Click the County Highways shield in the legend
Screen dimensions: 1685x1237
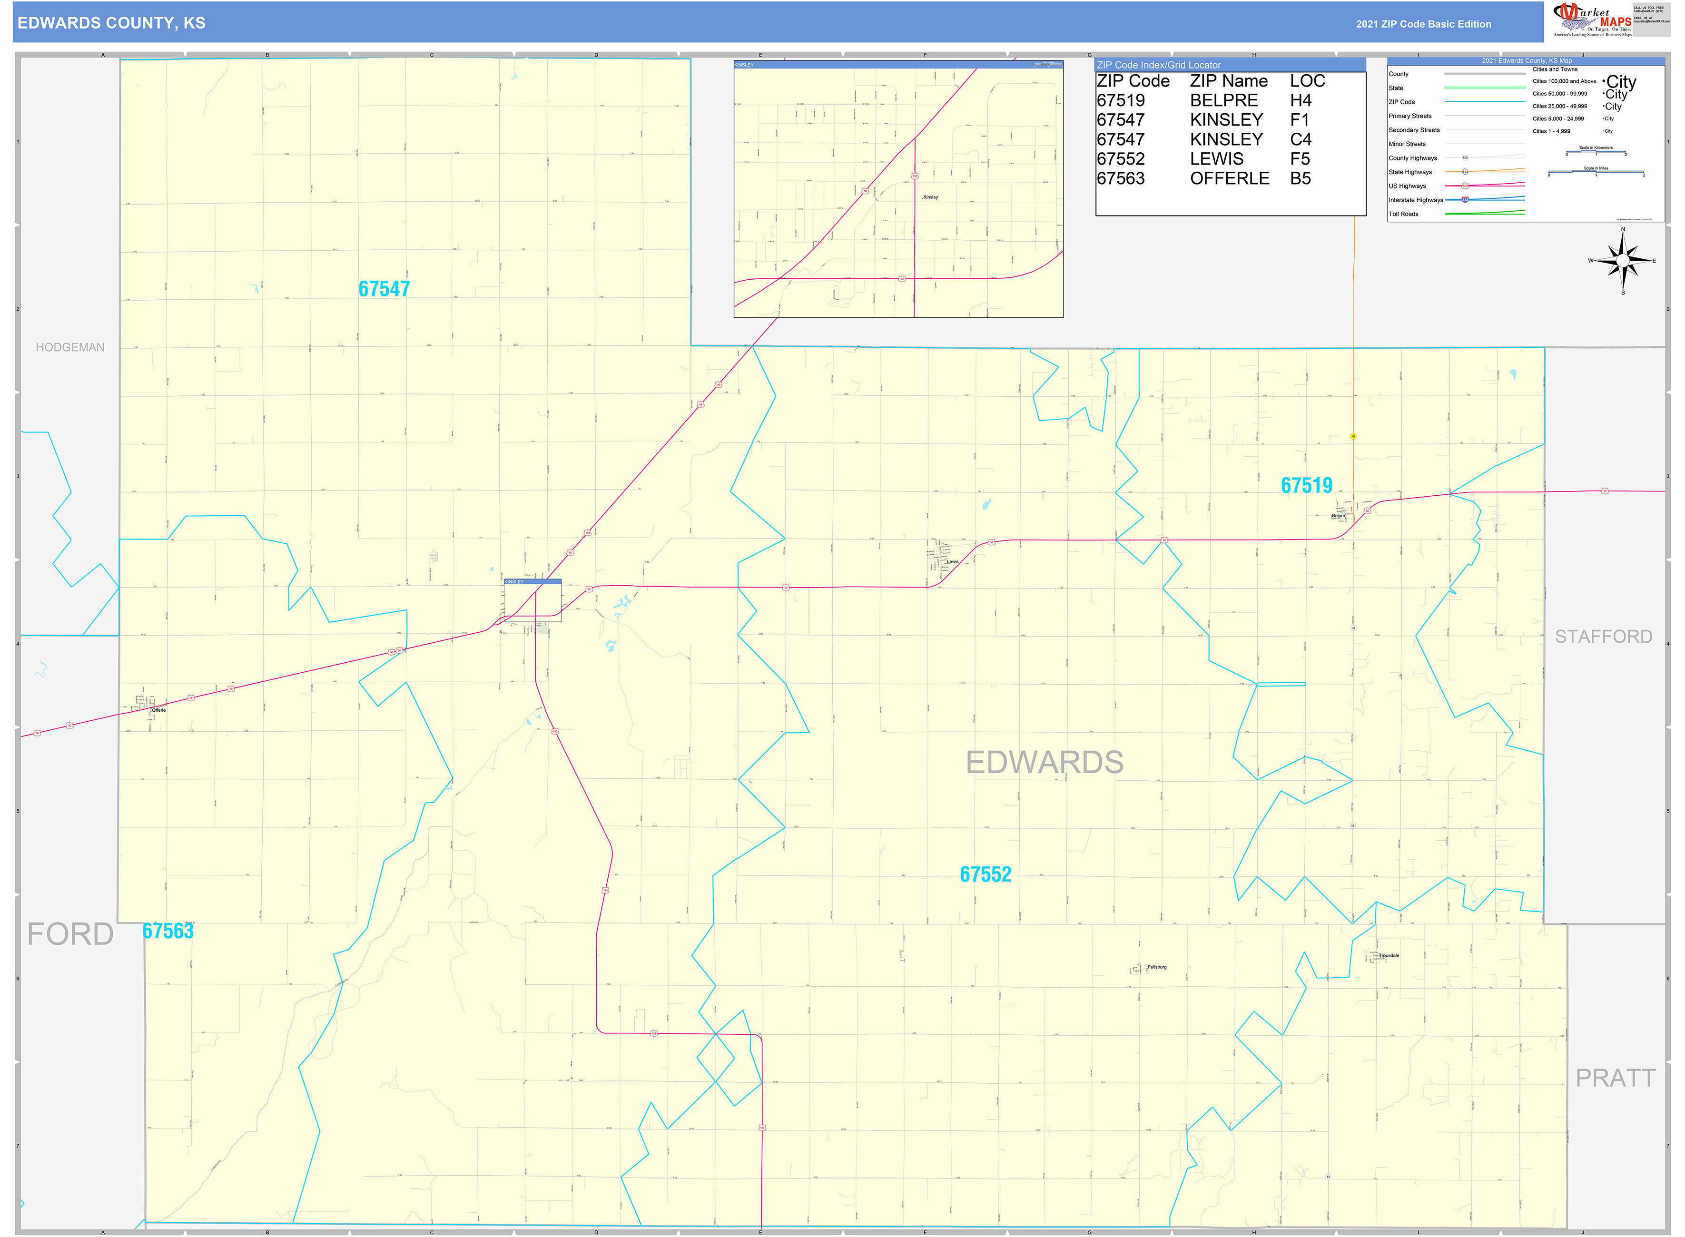click(1466, 158)
